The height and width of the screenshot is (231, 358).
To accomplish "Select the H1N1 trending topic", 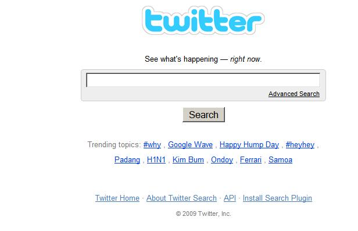I will (x=156, y=159).
